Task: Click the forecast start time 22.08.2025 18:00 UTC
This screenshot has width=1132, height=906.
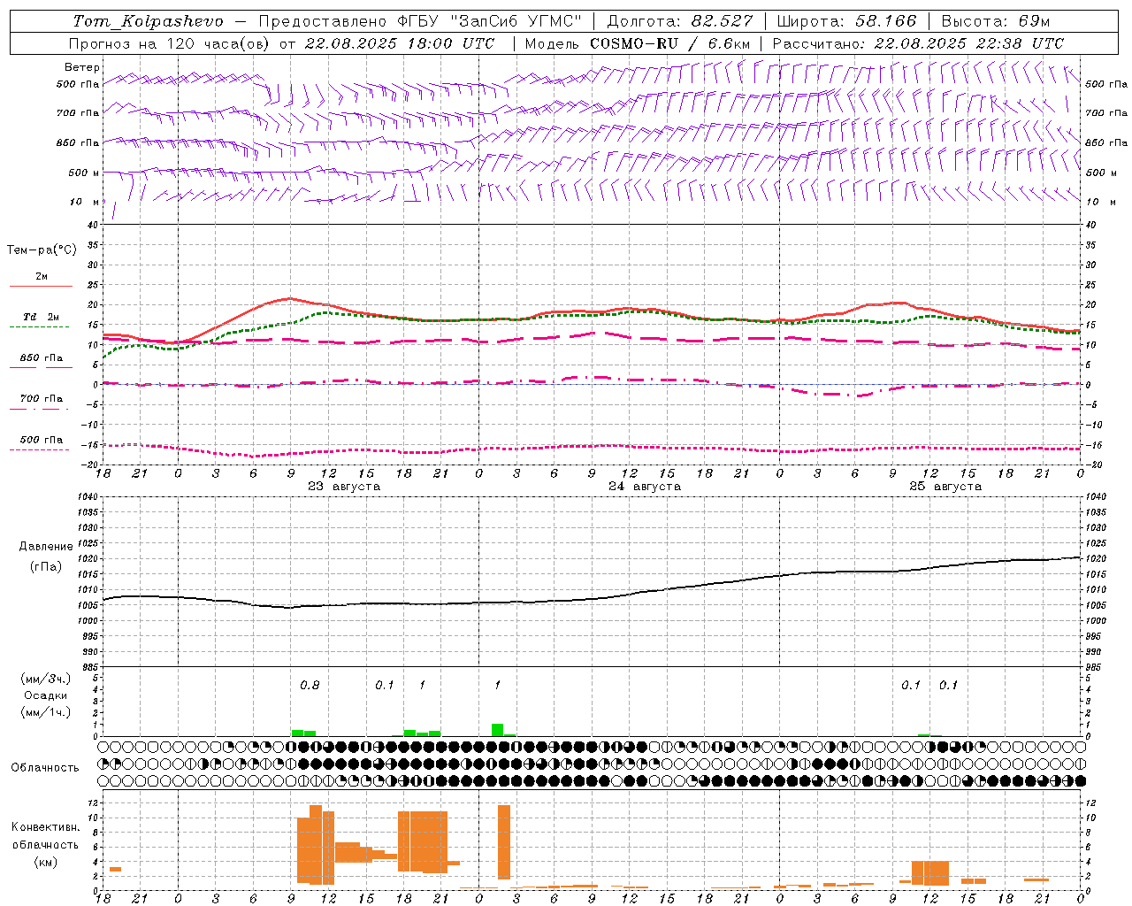Action: click(399, 43)
